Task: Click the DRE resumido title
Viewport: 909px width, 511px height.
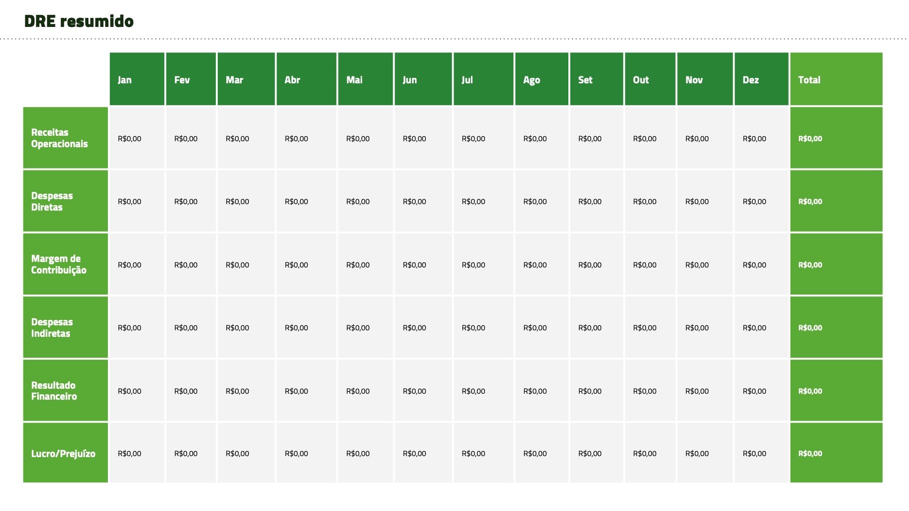Action: pyautogui.click(x=79, y=21)
